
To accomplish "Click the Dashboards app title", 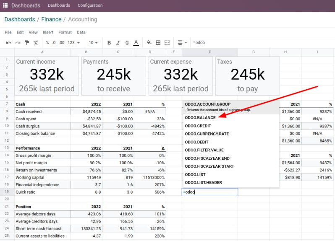I will pyautogui.click(x=26, y=5).
